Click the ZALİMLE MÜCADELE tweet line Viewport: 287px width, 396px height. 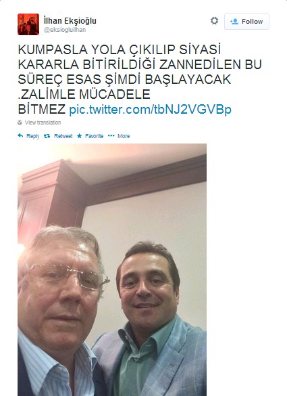pyautogui.click(x=84, y=95)
